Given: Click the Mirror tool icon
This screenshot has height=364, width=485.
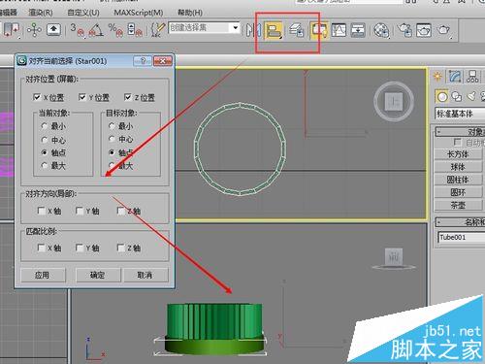Looking at the screenshot, I should pos(253,30).
